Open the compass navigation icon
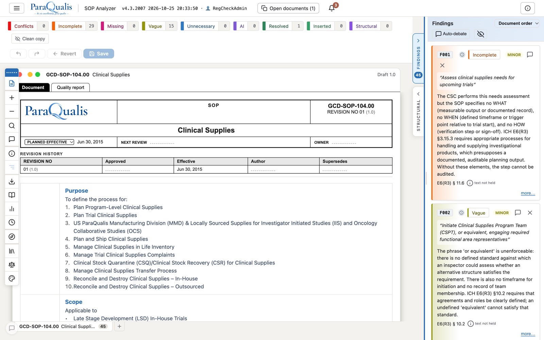This screenshot has width=544, height=340. [12, 237]
